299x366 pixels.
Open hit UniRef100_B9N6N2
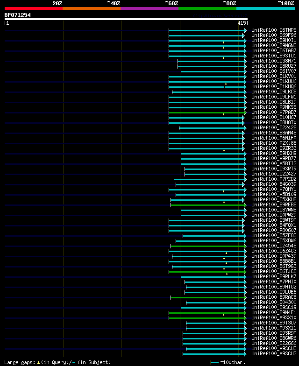click(x=274, y=46)
